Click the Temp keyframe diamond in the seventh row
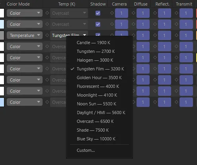This screenshot has height=165, width=197. click(47, 80)
